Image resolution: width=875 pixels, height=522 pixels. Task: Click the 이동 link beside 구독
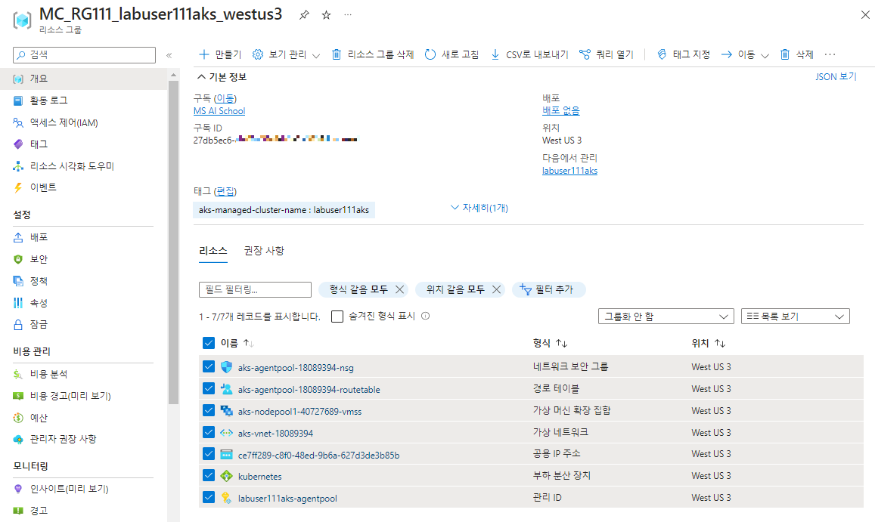[x=225, y=98]
